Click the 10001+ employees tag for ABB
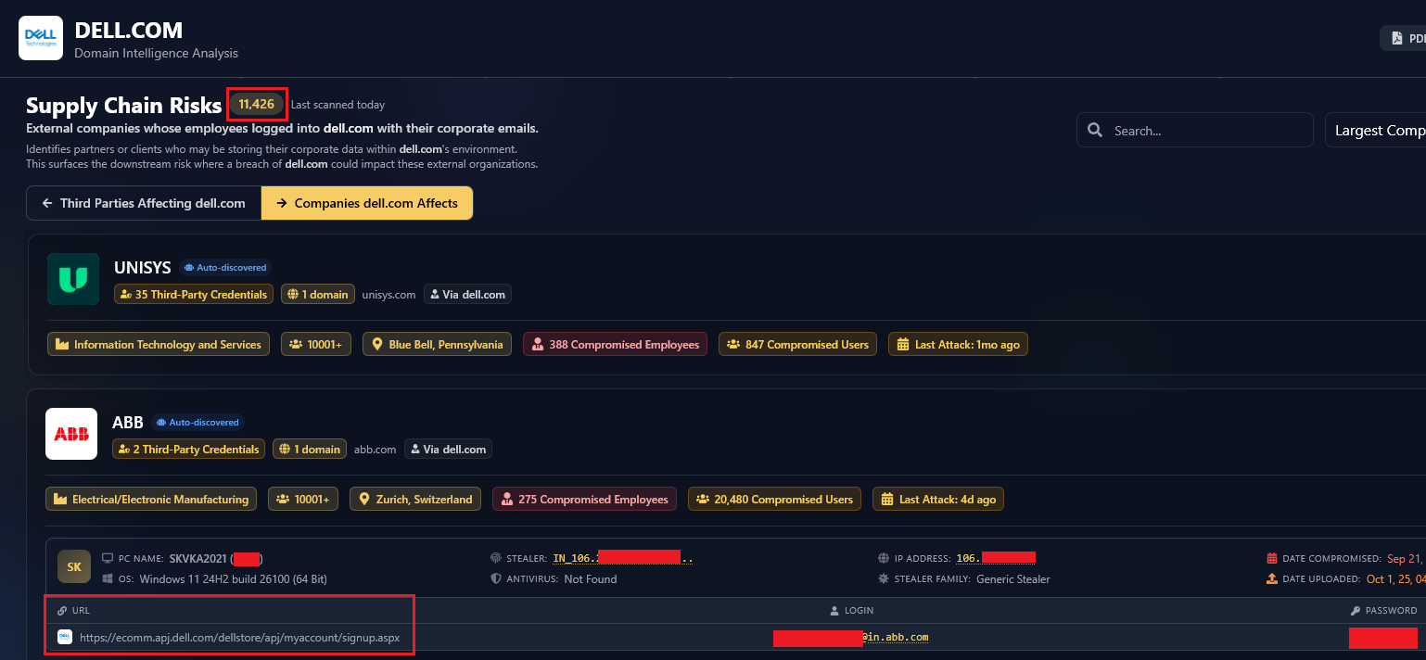 click(303, 500)
